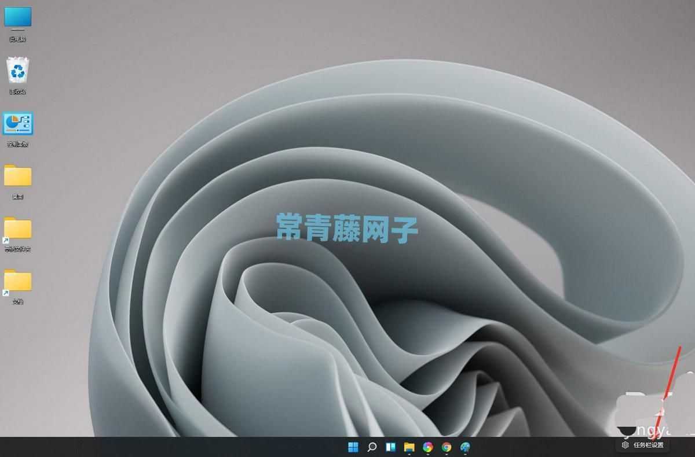
Task: Select the Control Panel desktop icon
Action: [x=18, y=128]
